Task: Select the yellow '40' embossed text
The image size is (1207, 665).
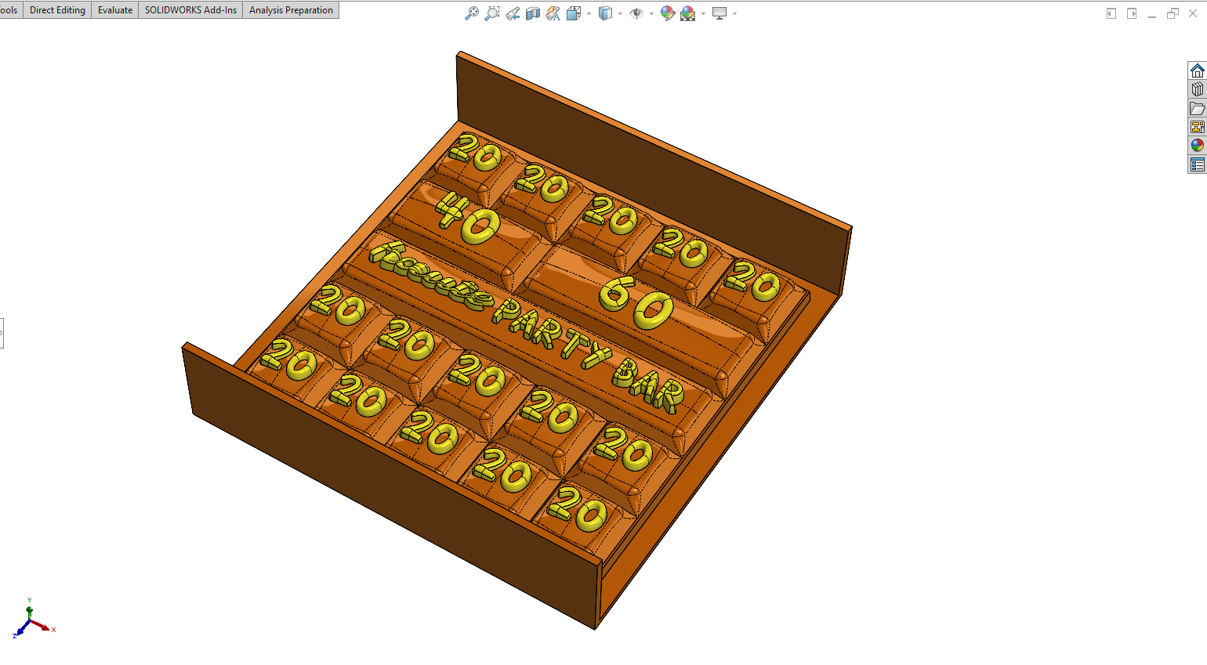Action: point(467,219)
